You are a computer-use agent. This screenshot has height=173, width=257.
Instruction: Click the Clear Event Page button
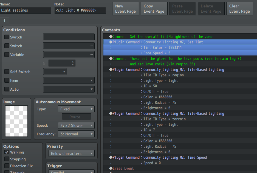coord(240,9)
